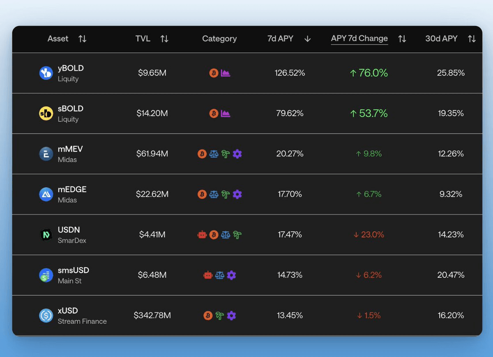Click the $342.78M TVL value cell
This screenshot has width=493, height=357.
pyautogui.click(x=152, y=316)
